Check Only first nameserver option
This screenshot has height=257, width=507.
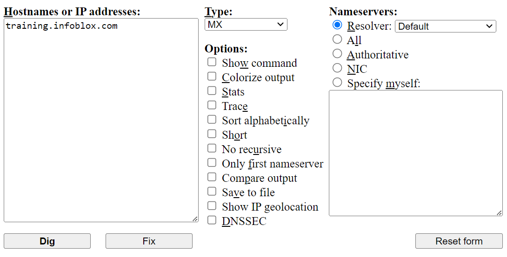(212, 163)
